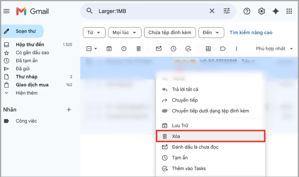Toggle the select-all checkbox in toolbar

[89, 49]
